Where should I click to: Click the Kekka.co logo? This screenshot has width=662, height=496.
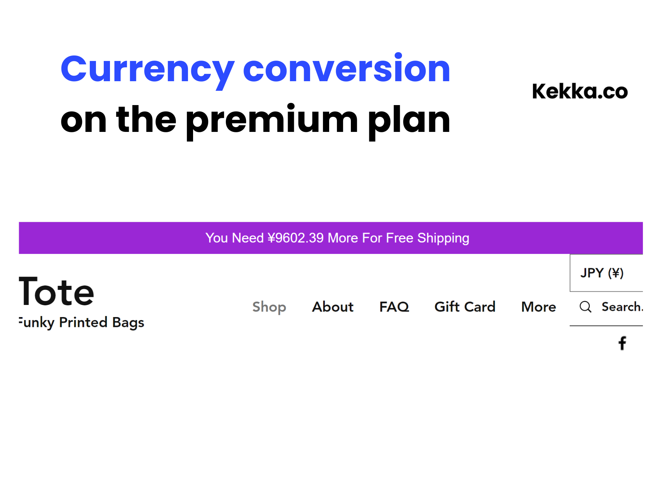pyautogui.click(x=580, y=91)
